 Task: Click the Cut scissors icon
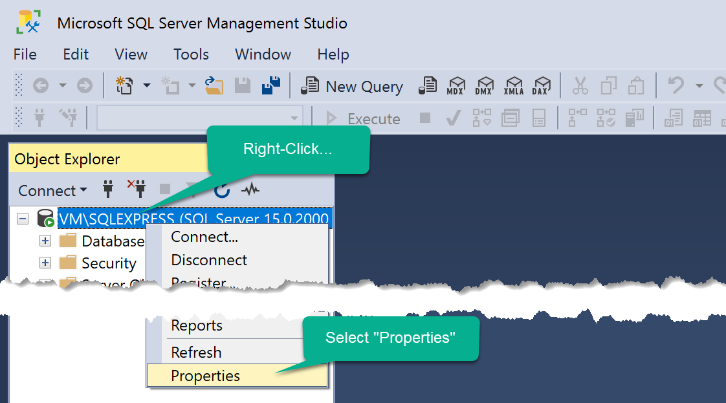pyautogui.click(x=580, y=85)
